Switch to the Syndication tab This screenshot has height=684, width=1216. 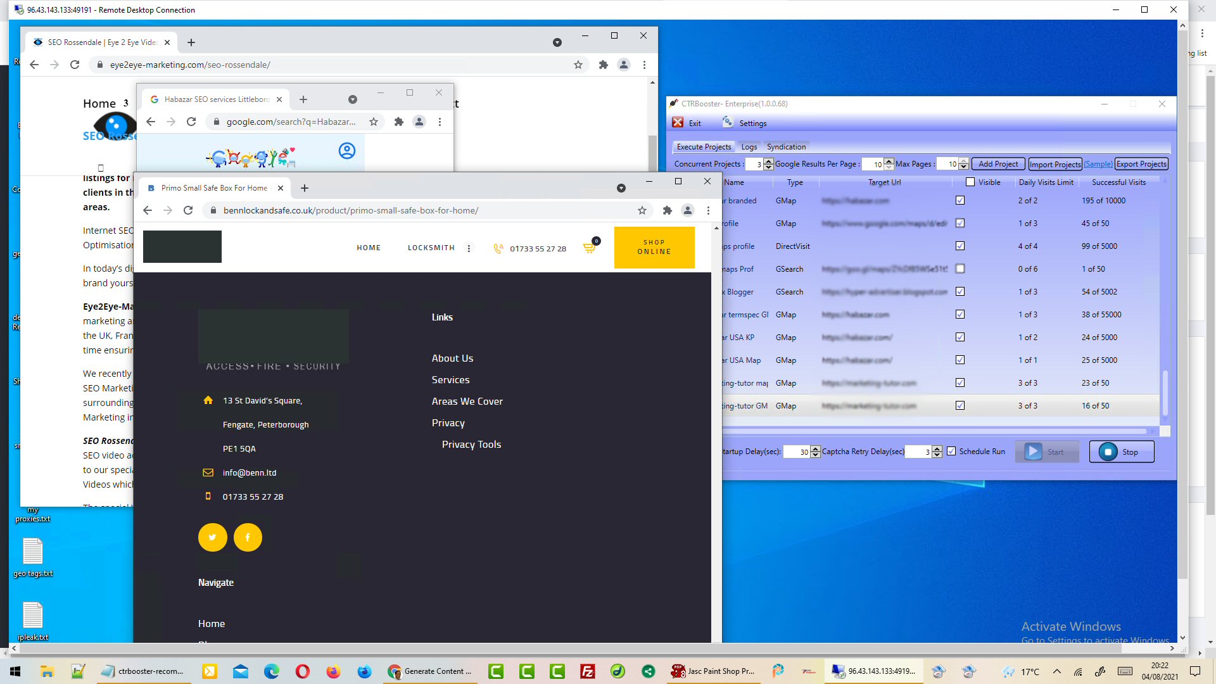[786, 147]
